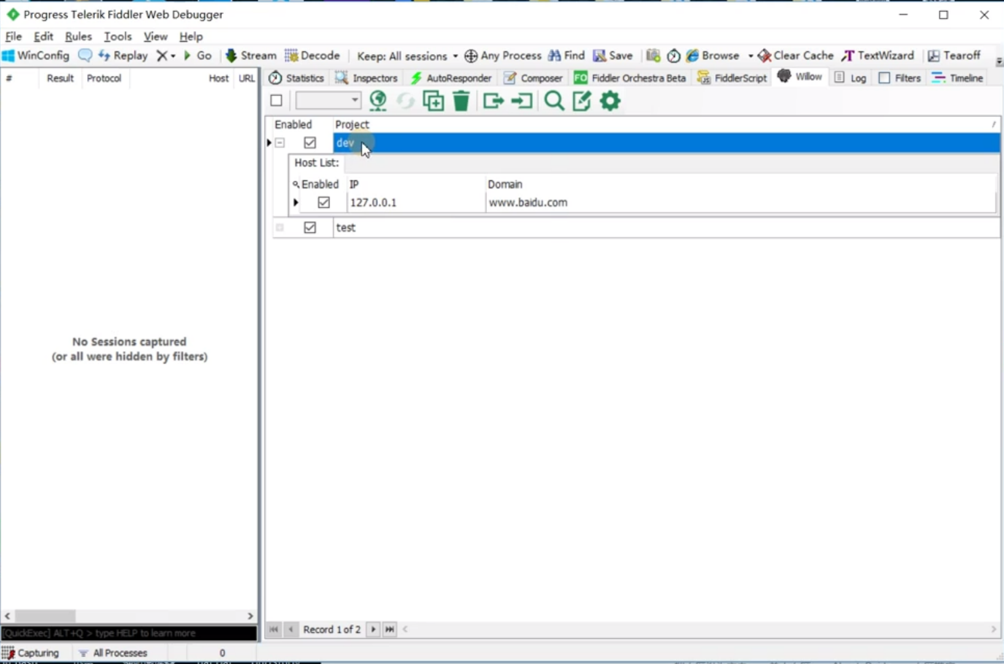Open the Browse dropdown arrow
This screenshot has width=1004, height=664.
(x=750, y=56)
